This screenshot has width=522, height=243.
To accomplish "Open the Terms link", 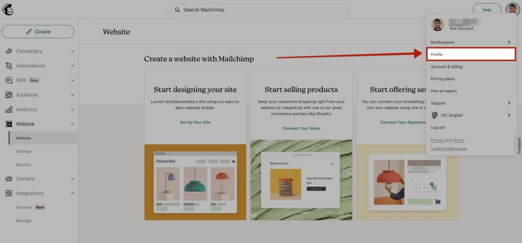I will pos(459,140).
